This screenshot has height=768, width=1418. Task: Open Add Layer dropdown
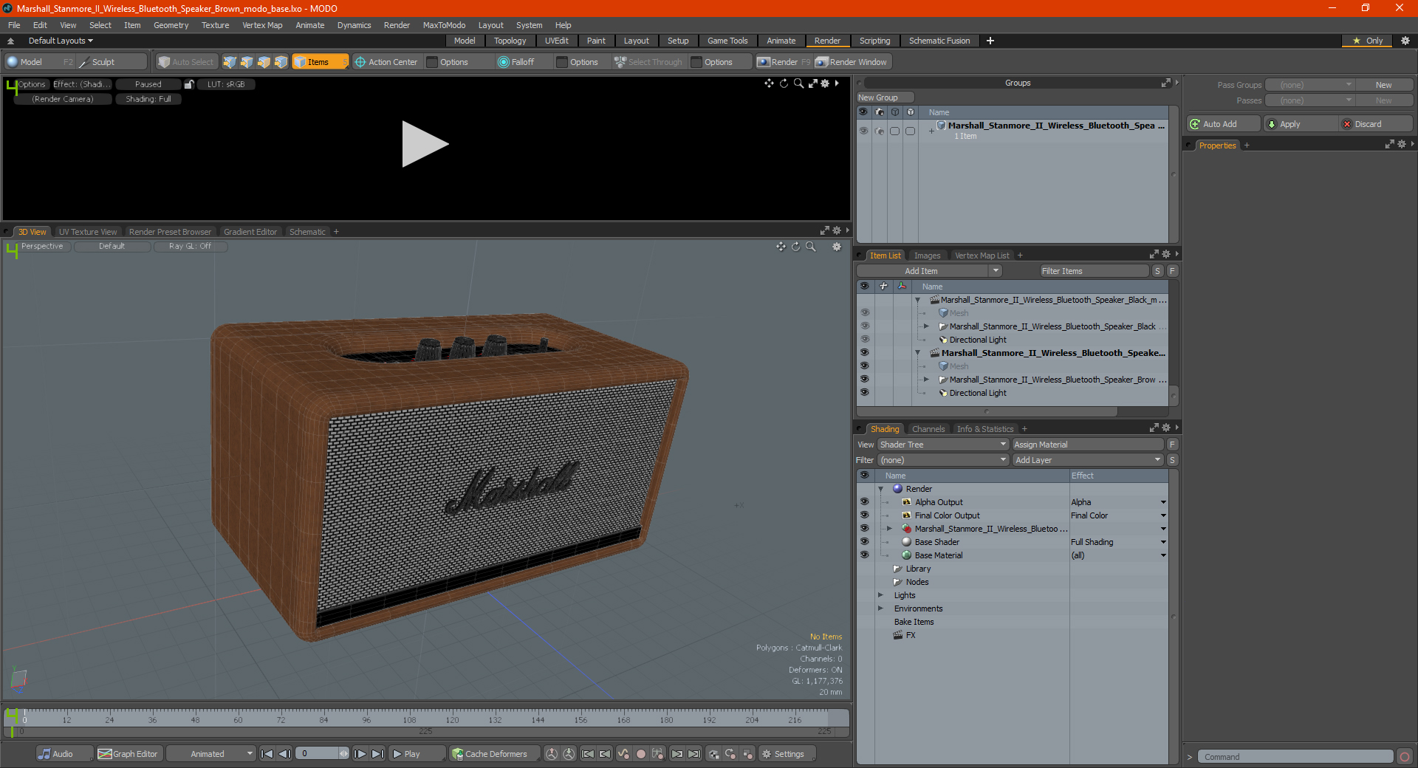(x=1088, y=460)
